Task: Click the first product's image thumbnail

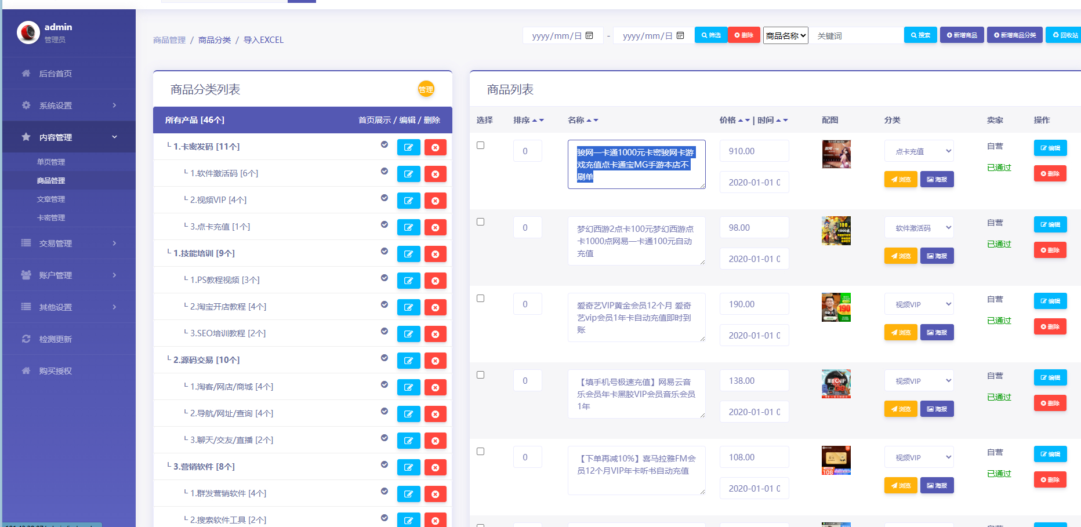Action: (836, 154)
